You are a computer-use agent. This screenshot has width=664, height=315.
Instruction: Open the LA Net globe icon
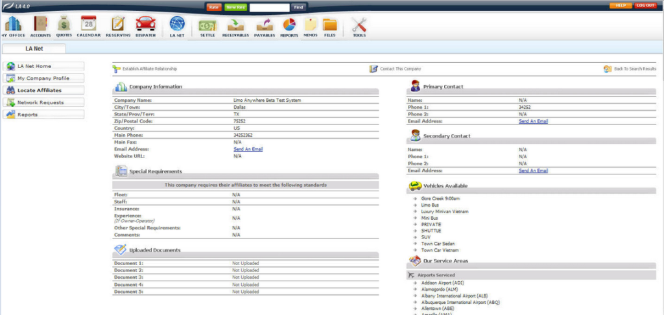coord(177,25)
